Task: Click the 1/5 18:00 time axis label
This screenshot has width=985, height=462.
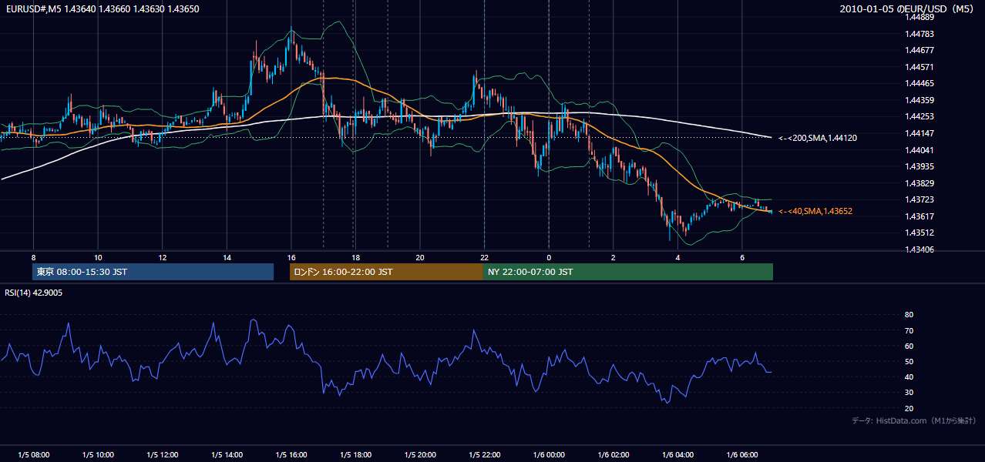Action: click(355, 455)
